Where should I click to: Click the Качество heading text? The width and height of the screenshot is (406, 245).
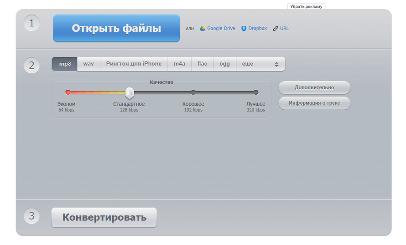point(161,82)
